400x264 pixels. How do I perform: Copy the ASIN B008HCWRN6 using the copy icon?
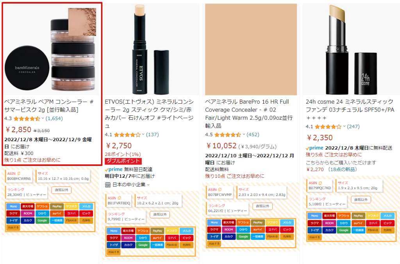(19, 174)
